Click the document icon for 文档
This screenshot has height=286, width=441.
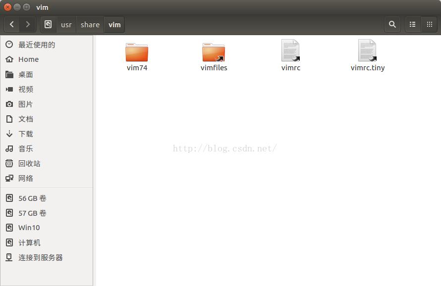9,119
